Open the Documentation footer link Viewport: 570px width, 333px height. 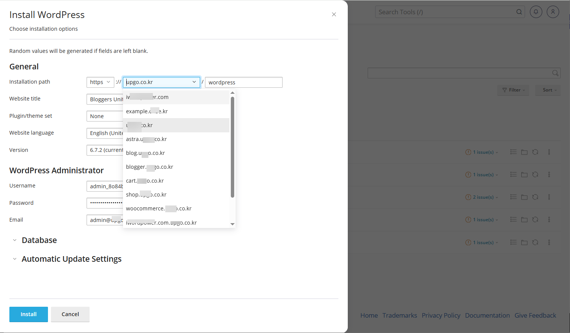pos(488,315)
